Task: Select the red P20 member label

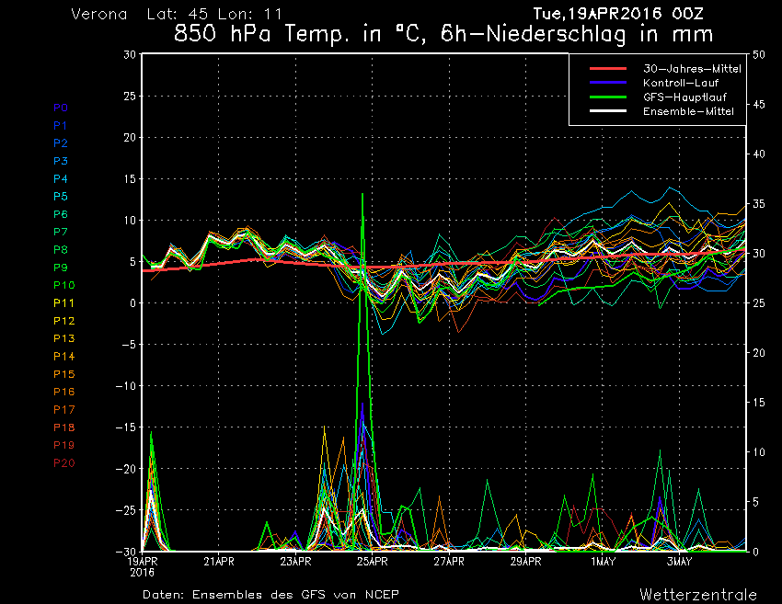Action: tap(63, 463)
